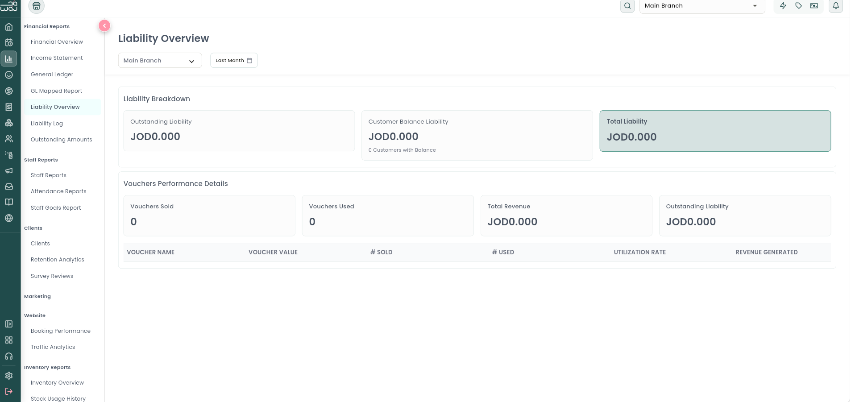This screenshot has height=402, width=851.
Task: Select the Total Liability card
Action: coord(715,131)
